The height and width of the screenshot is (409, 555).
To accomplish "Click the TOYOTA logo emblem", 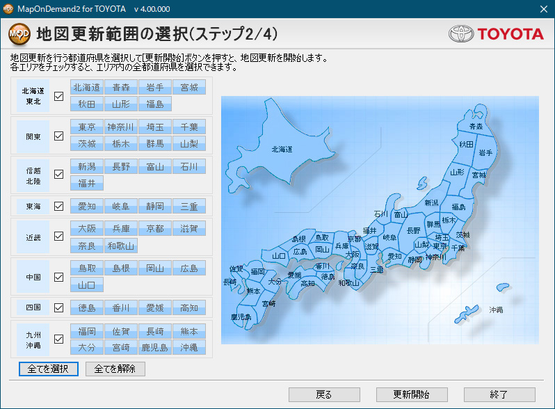I will pos(461,33).
